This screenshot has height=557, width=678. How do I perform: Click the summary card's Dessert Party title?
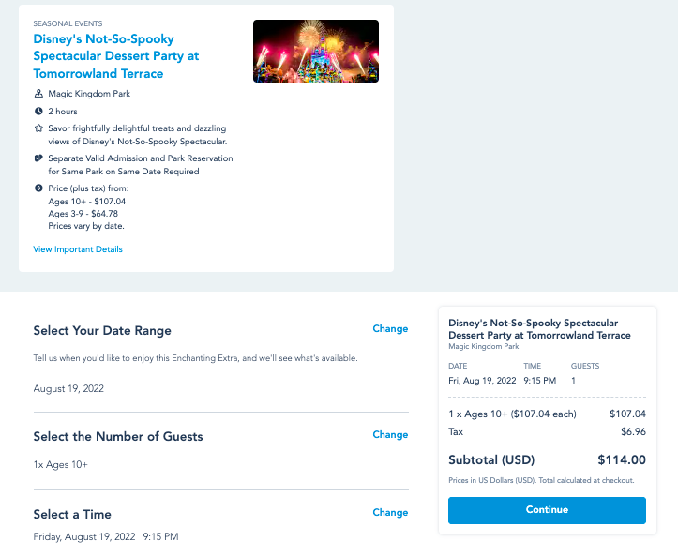click(539, 329)
